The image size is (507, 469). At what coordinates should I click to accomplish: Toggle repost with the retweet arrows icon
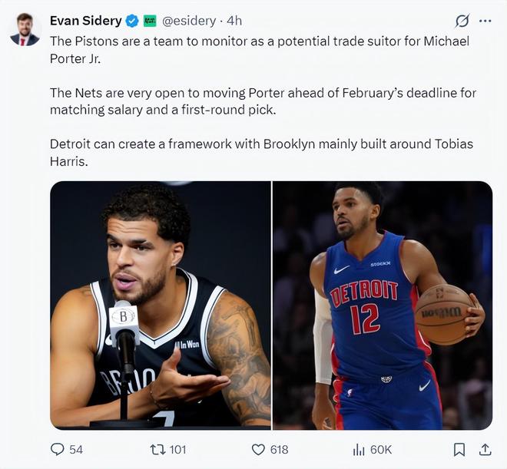(x=156, y=449)
